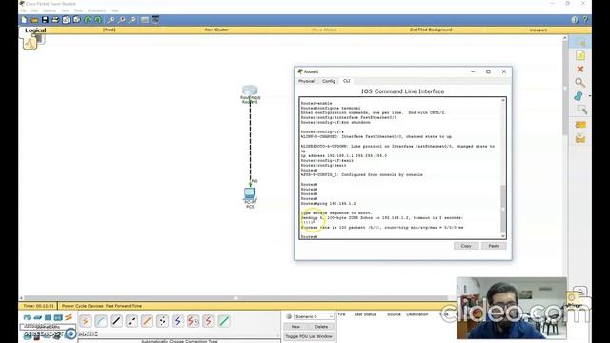Switch to the CLI tab in Router0 window

click(346, 81)
